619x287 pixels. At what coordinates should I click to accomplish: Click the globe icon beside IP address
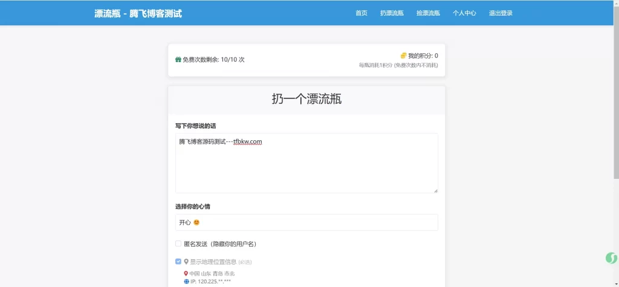click(186, 282)
